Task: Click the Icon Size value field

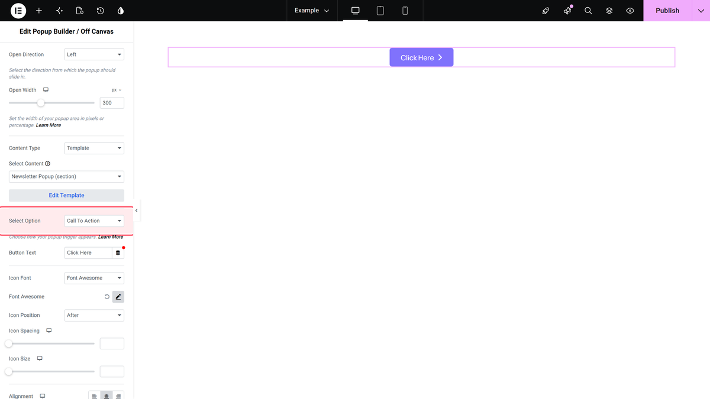Action: (112, 371)
